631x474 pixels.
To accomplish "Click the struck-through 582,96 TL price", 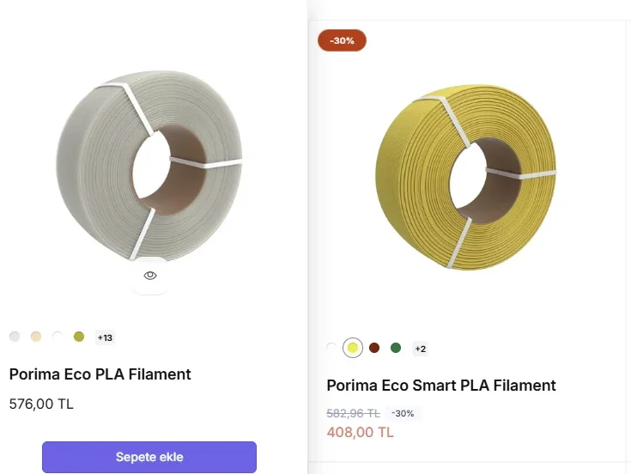I will [353, 413].
